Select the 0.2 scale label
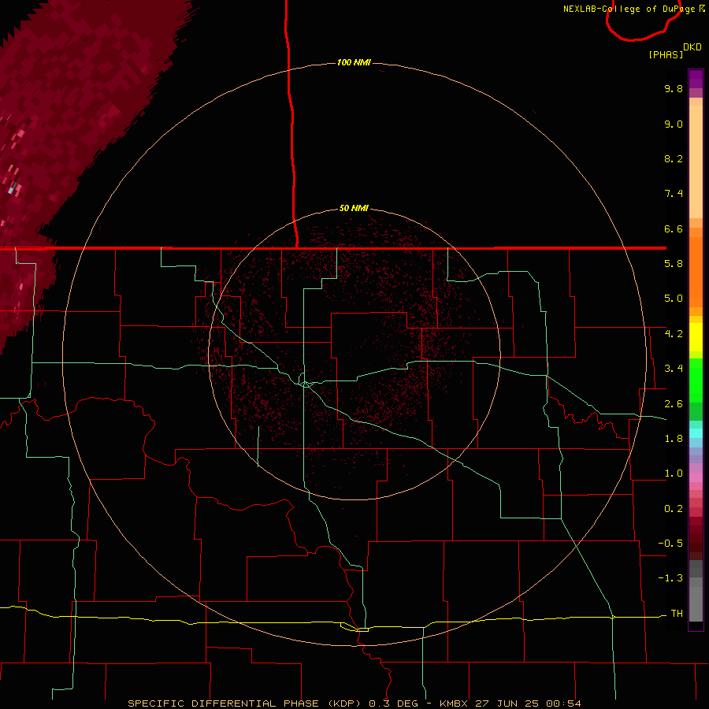 tap(674, 509)
